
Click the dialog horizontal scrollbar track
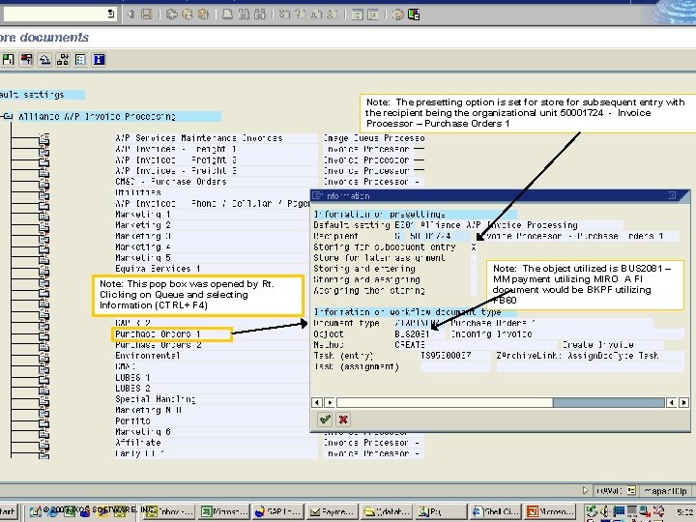click(x=501, y=402)
